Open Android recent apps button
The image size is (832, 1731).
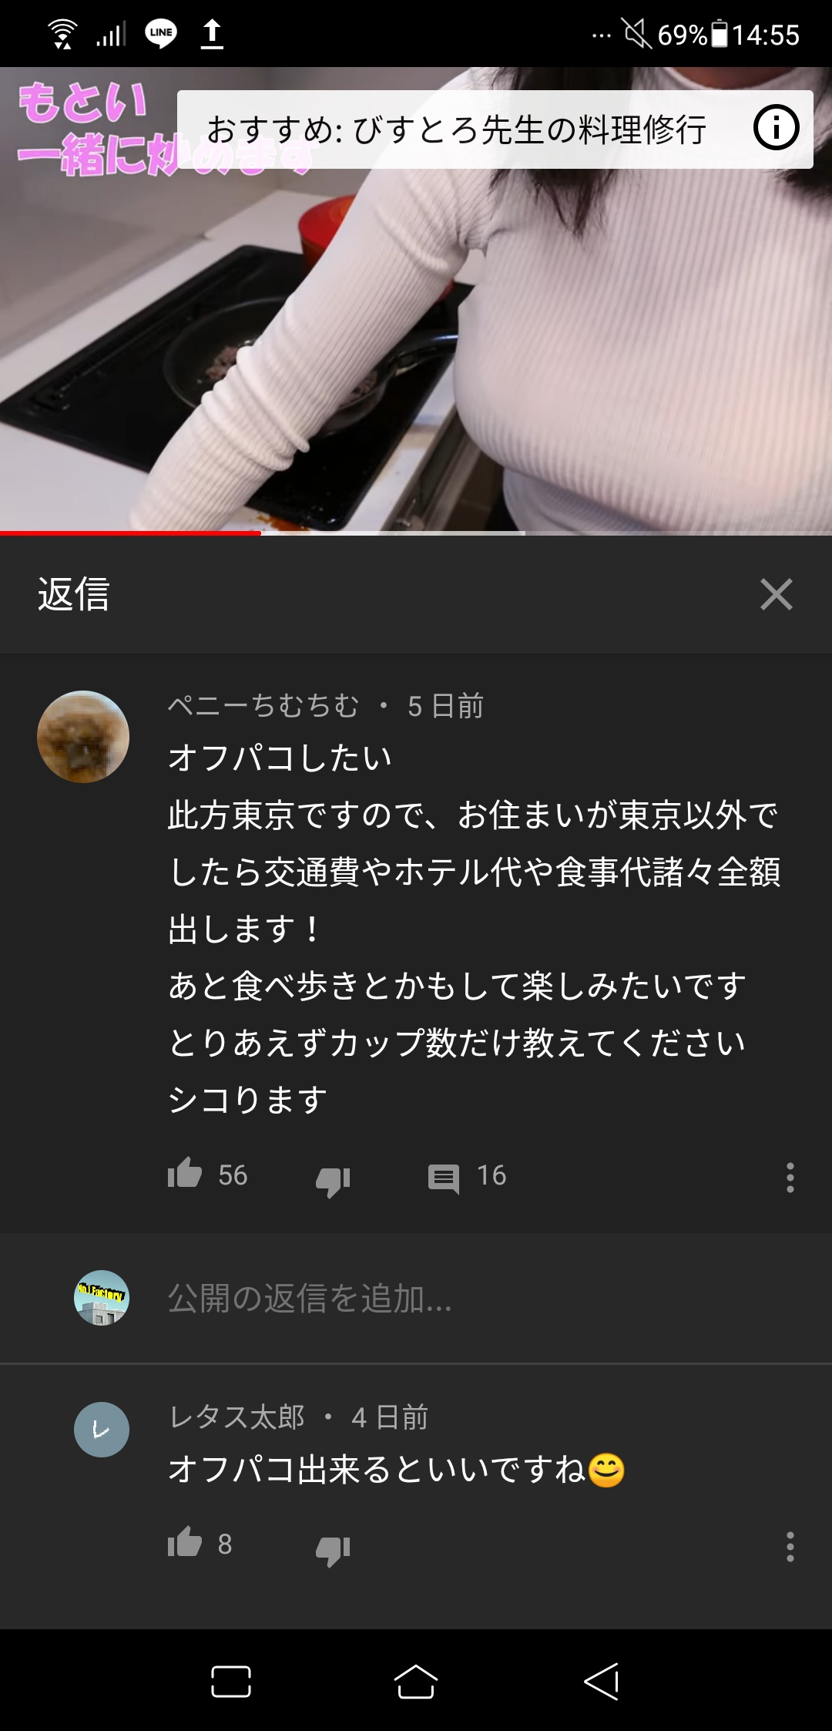coord(231,1681)
